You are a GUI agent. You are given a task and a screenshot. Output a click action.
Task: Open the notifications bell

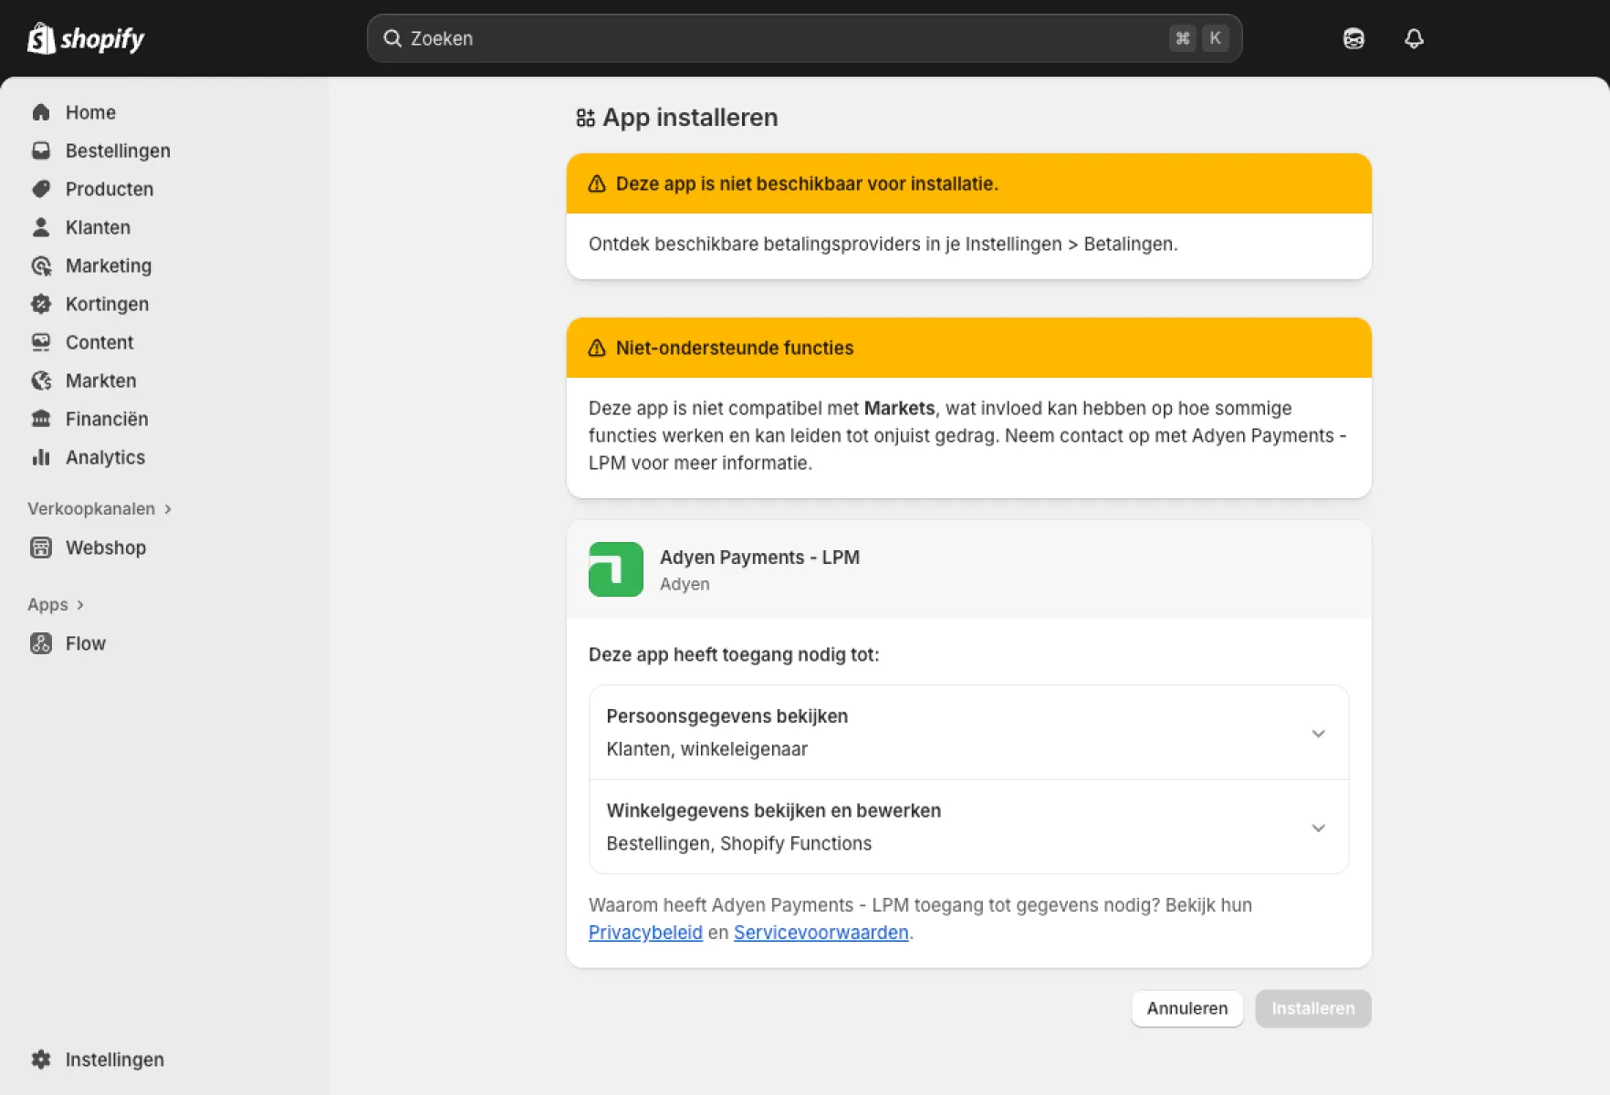pyautogui.click(x=1414, y=38)
